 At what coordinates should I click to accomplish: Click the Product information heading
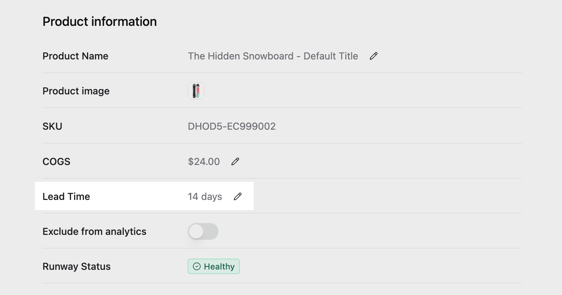[100, 22]
